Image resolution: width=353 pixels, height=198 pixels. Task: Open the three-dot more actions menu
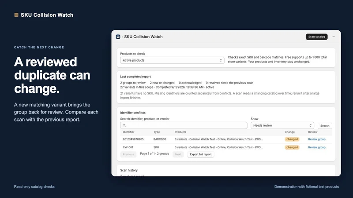click(x=333, y=37)
